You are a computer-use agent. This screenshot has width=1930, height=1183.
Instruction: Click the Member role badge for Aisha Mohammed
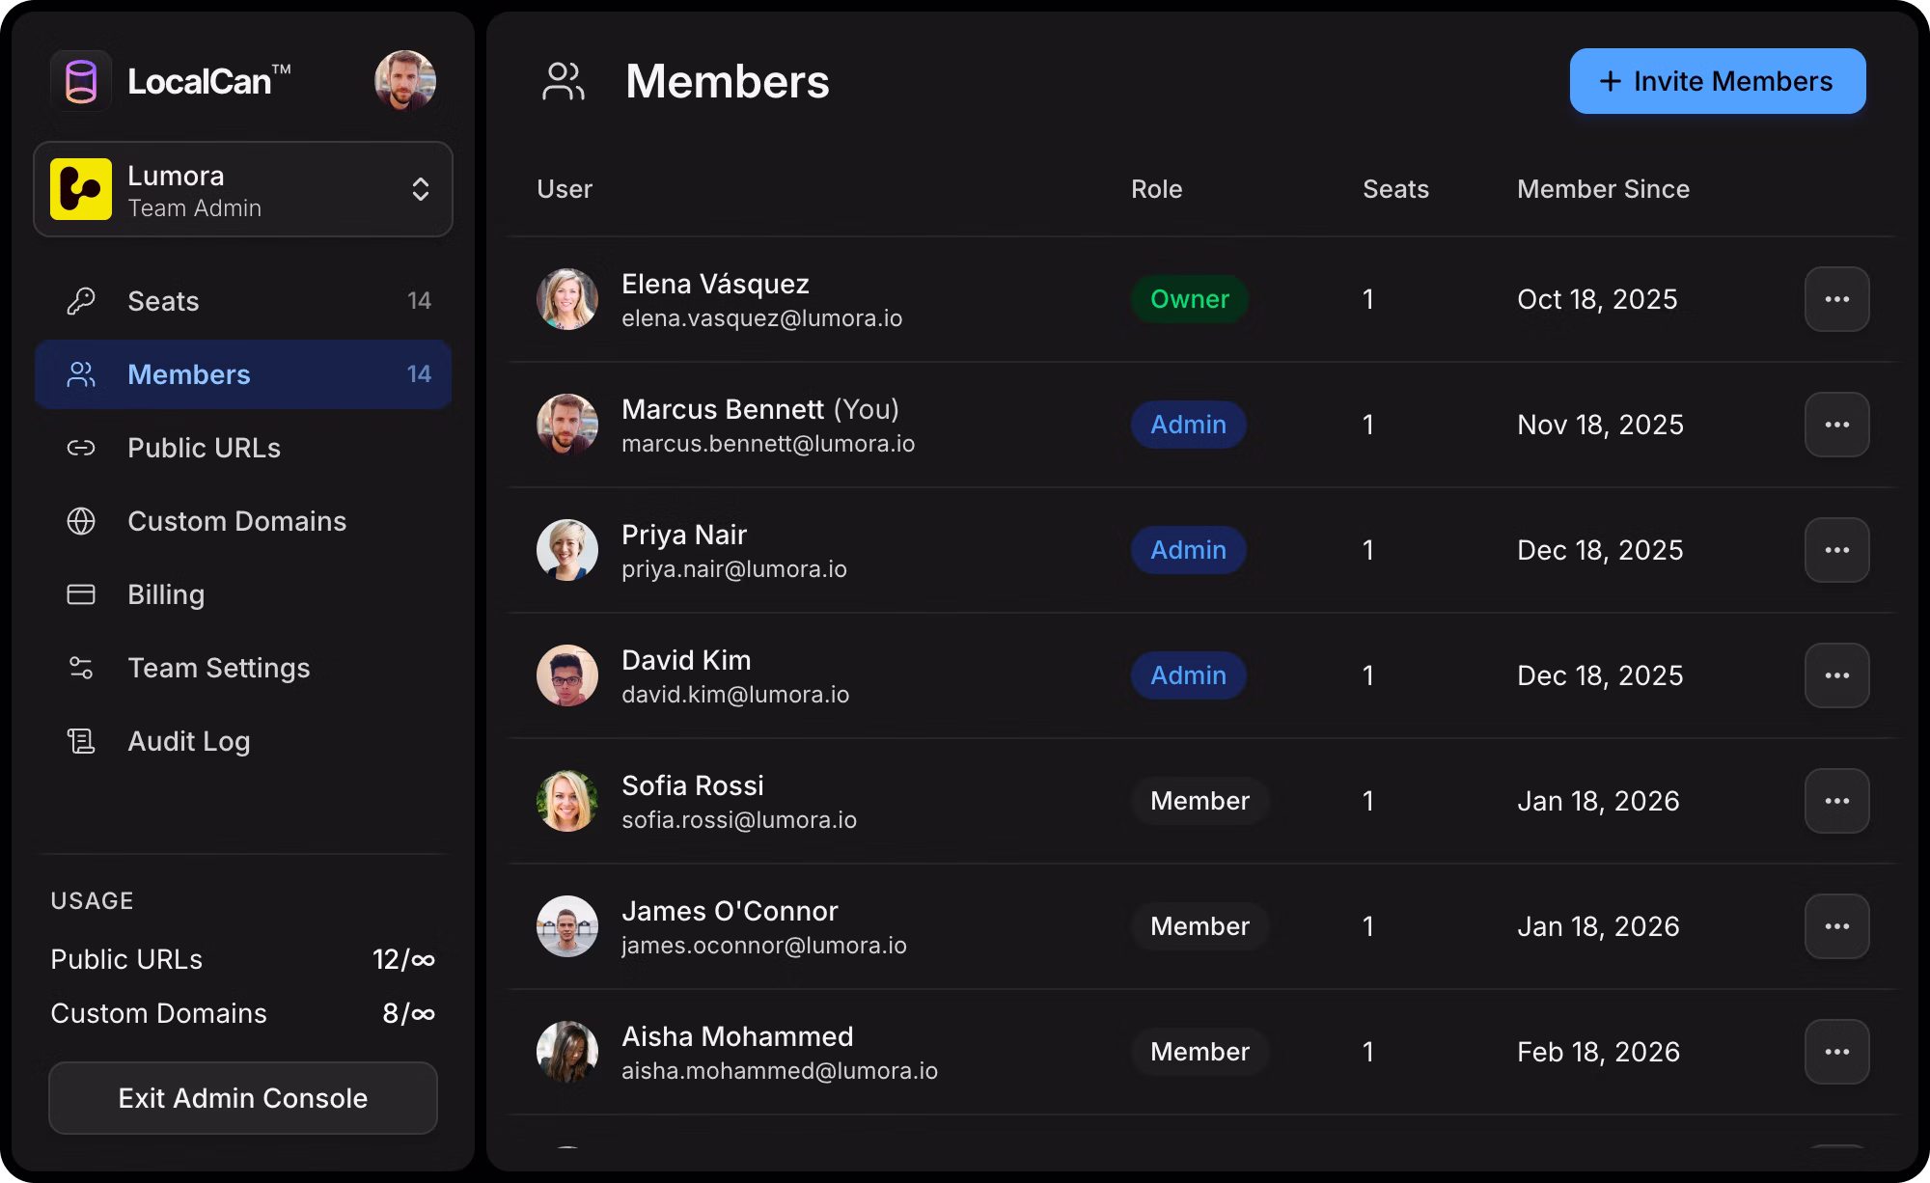click(1200, 1052)
